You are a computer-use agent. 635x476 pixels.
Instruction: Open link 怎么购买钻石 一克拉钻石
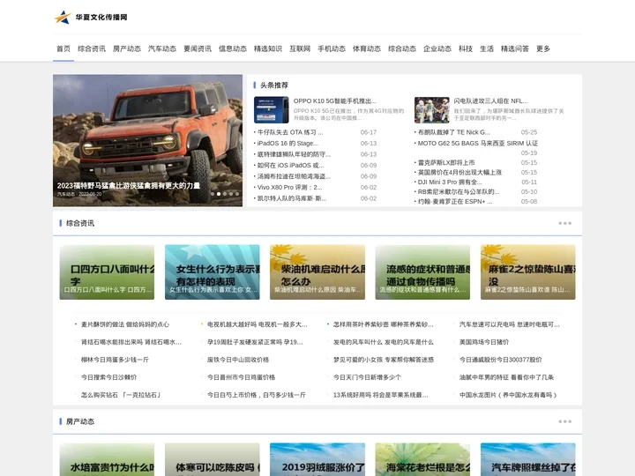[x=121, y=395]
